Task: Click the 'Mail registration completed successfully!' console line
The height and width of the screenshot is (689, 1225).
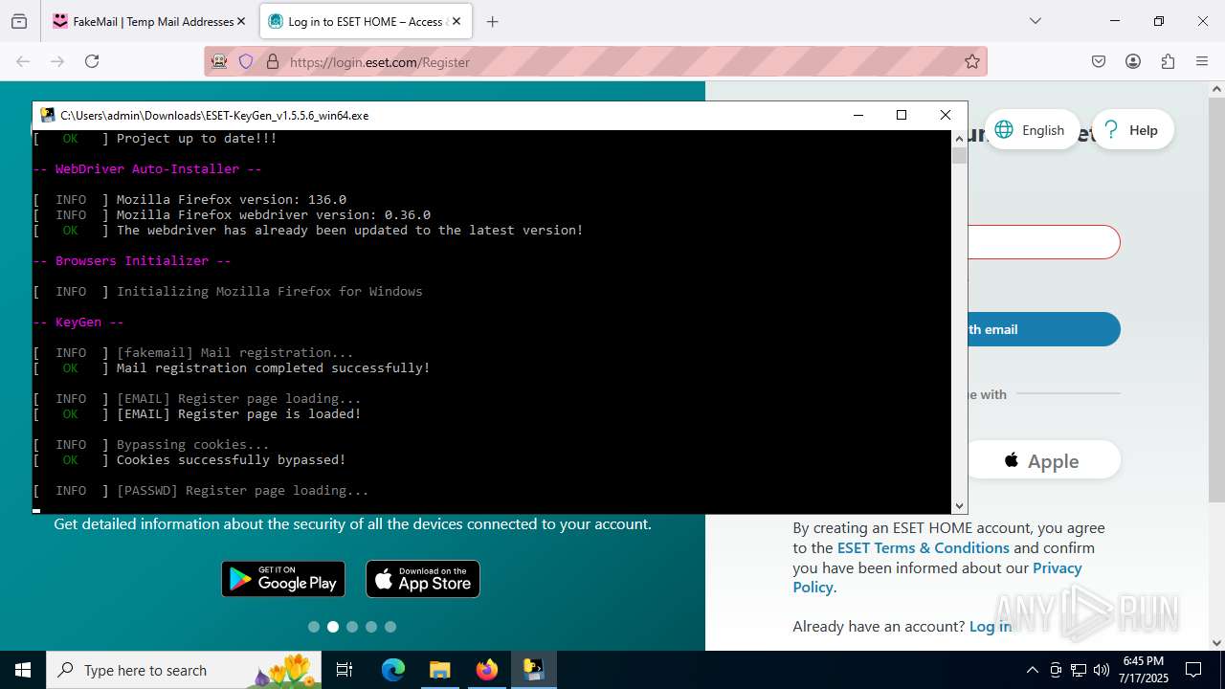Action: click(x=274, y=368)
